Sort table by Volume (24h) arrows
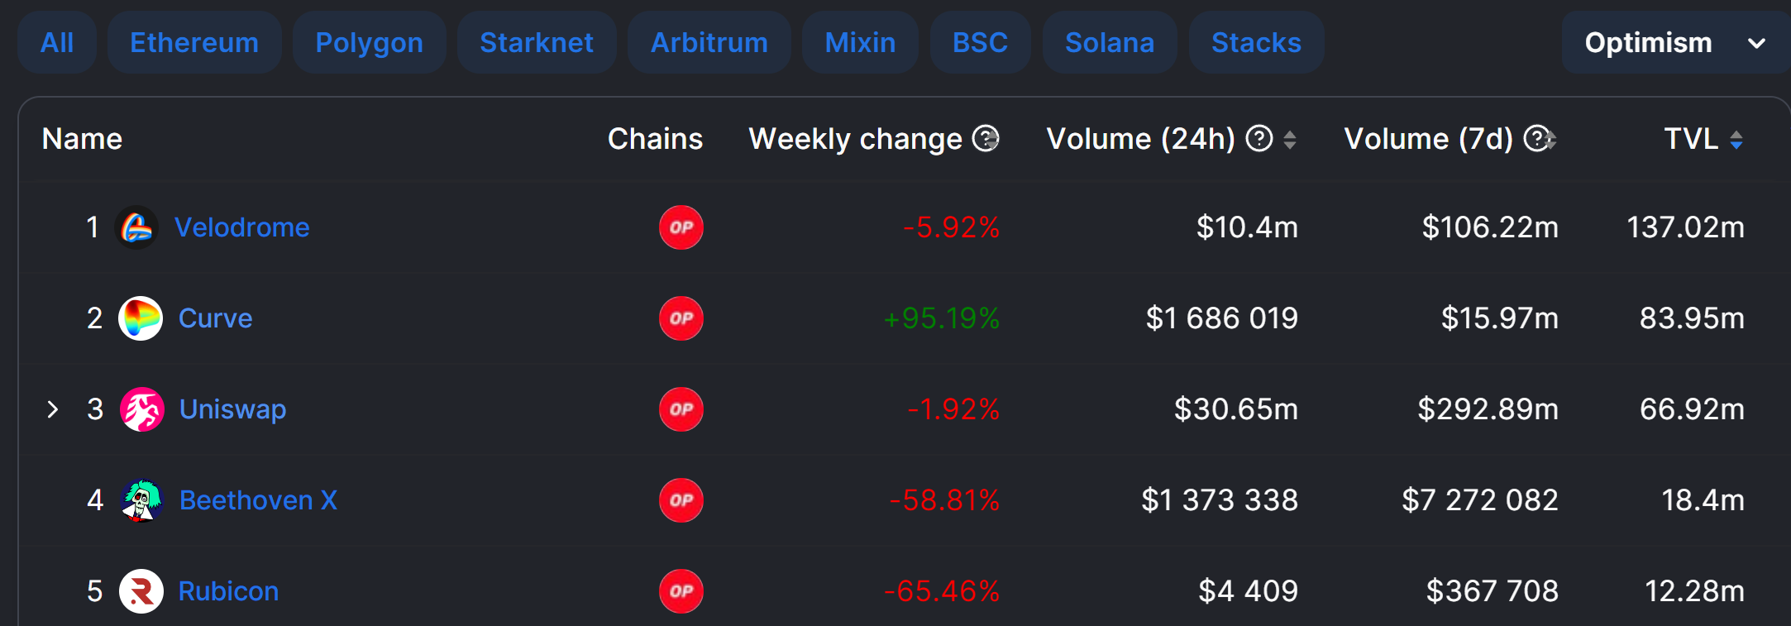The width and height of the screenshot is (1791, 626). 1290,140
